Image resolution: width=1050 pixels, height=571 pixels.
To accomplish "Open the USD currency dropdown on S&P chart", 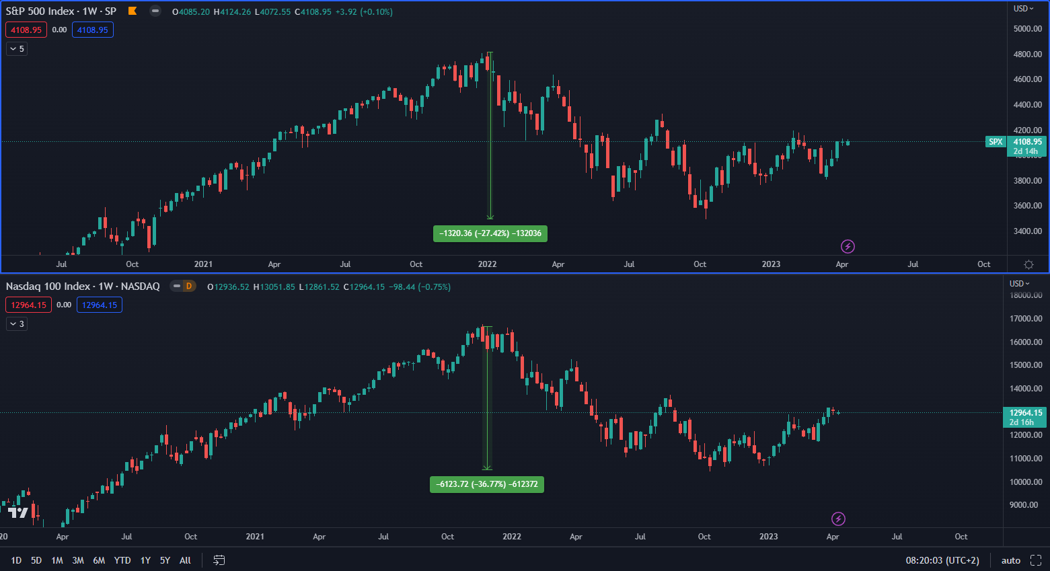I will click(x=1023, y=9).
